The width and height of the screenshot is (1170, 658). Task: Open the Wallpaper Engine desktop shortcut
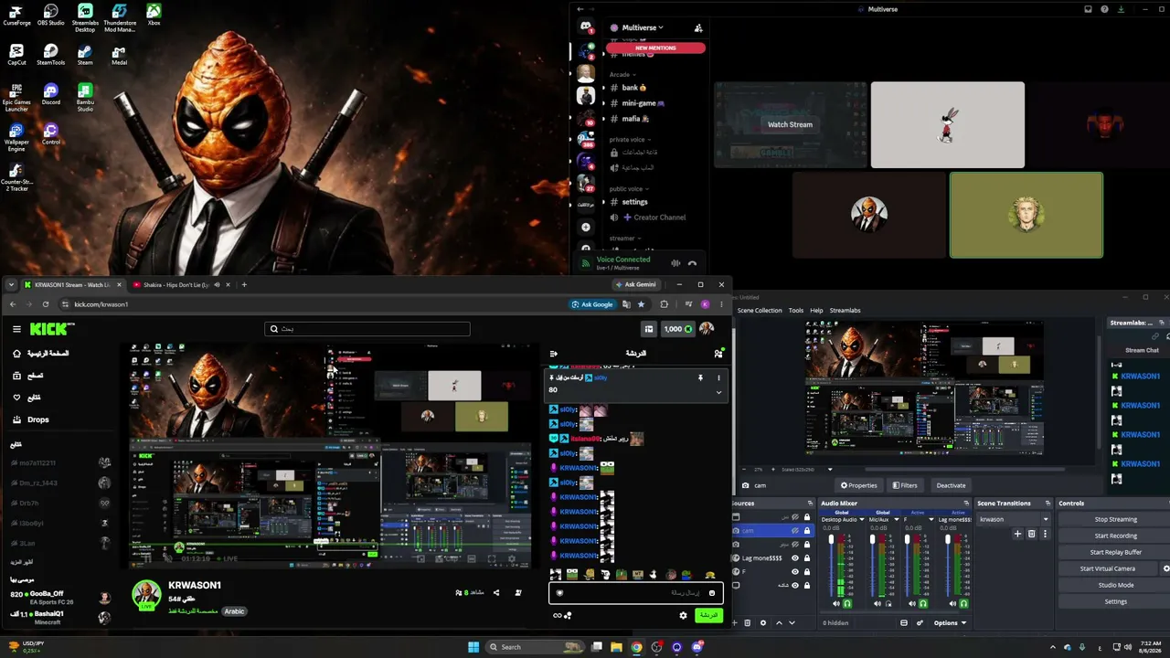click(16, 138)
